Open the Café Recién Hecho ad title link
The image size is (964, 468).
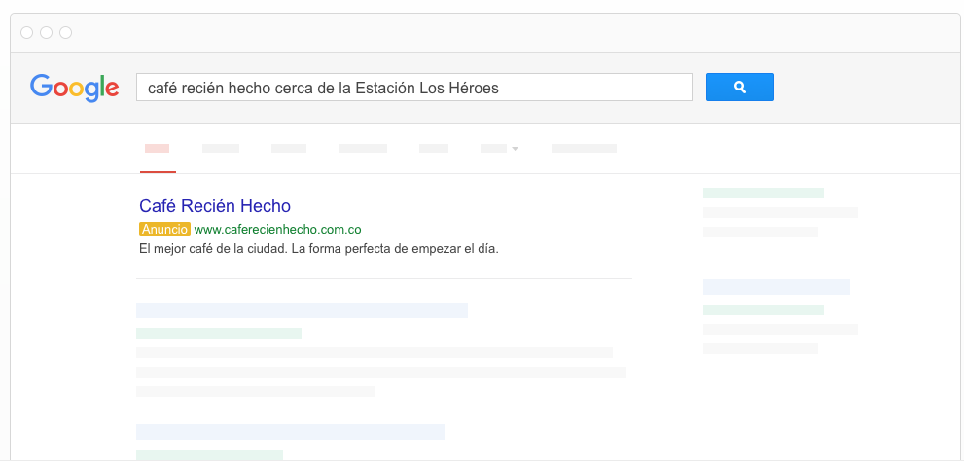coord(215,206)
